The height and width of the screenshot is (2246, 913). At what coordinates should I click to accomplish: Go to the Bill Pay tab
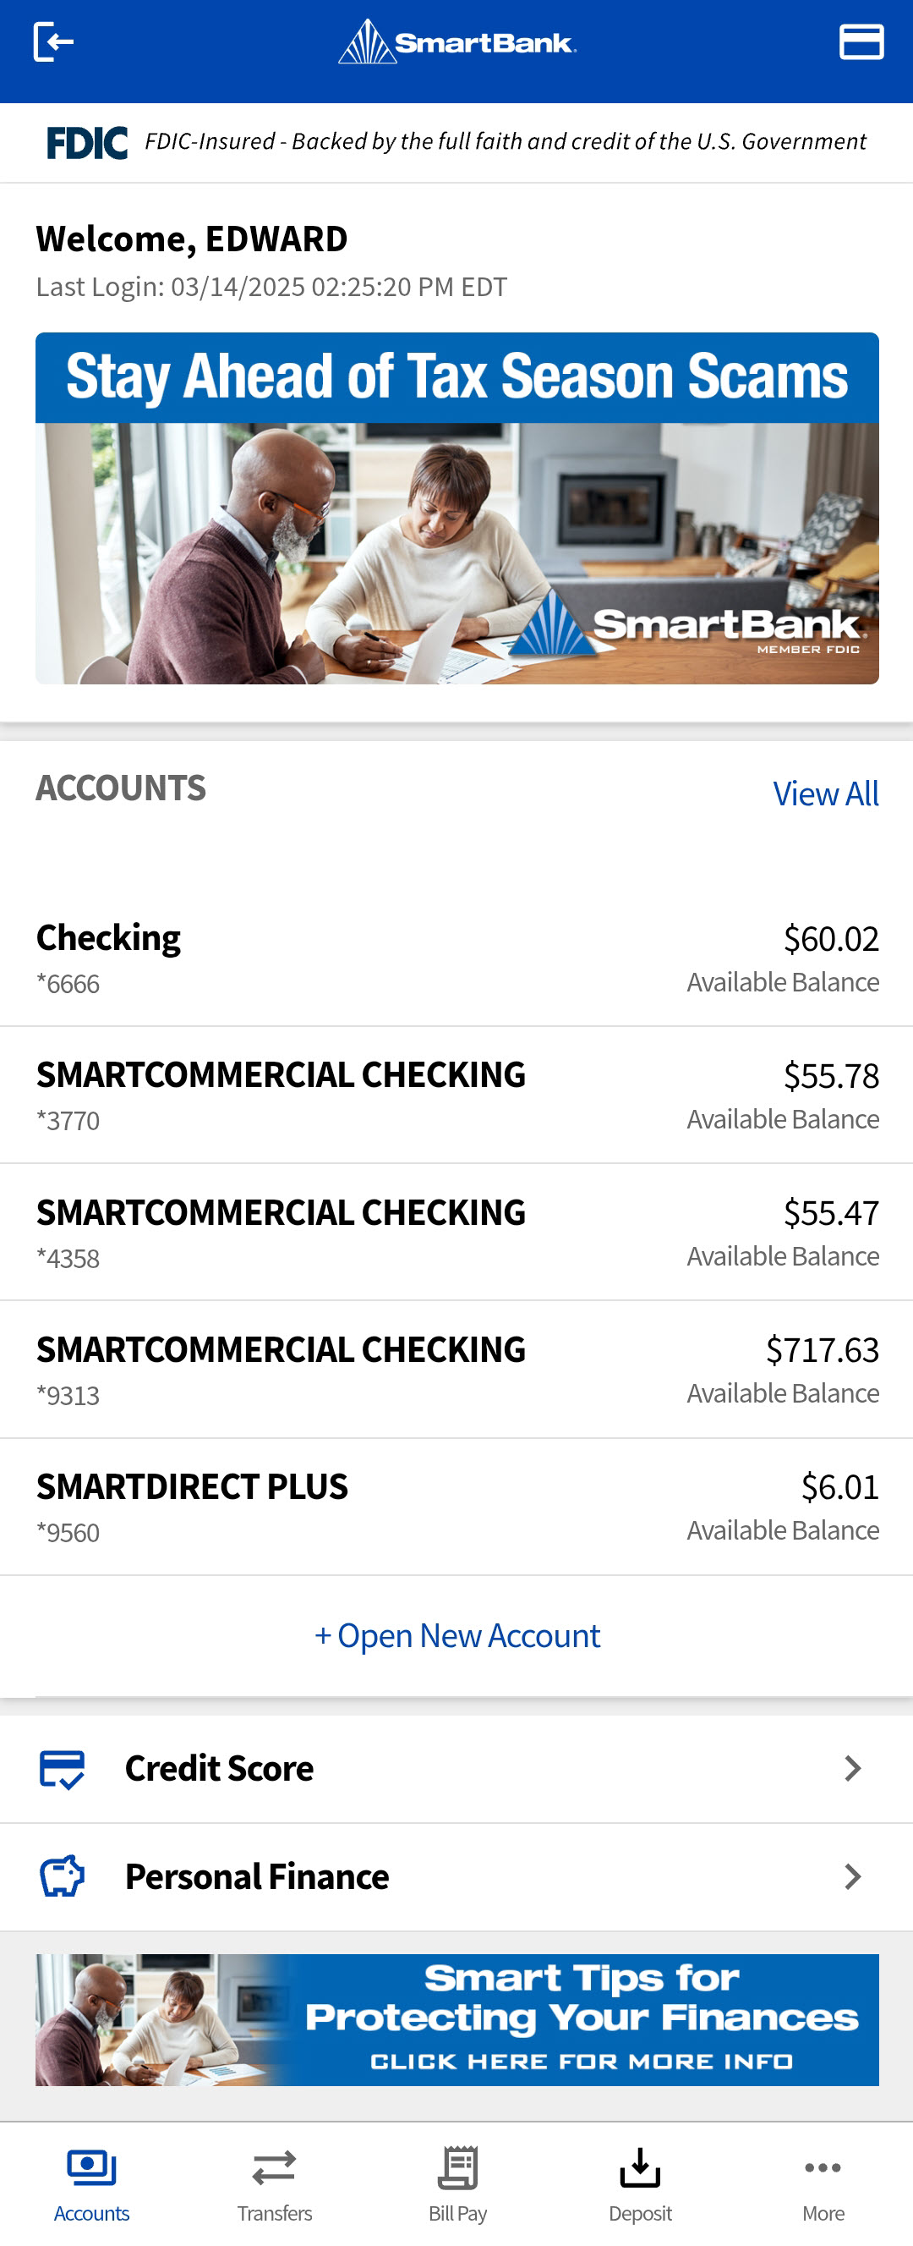[x=457, y=2185]
